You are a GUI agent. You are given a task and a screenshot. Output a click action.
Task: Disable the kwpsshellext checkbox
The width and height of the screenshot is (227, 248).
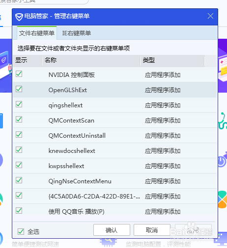point(19,165)
